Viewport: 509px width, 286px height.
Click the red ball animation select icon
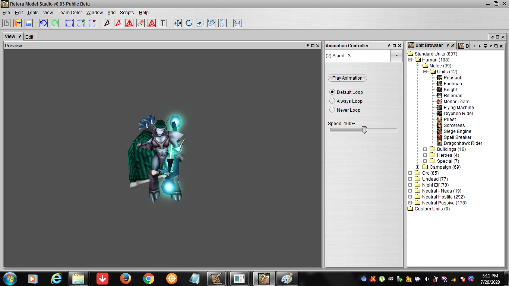tap(140, 23)
